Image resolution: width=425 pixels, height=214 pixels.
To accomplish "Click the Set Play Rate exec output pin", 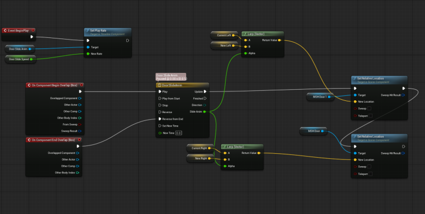I will 127,41.
